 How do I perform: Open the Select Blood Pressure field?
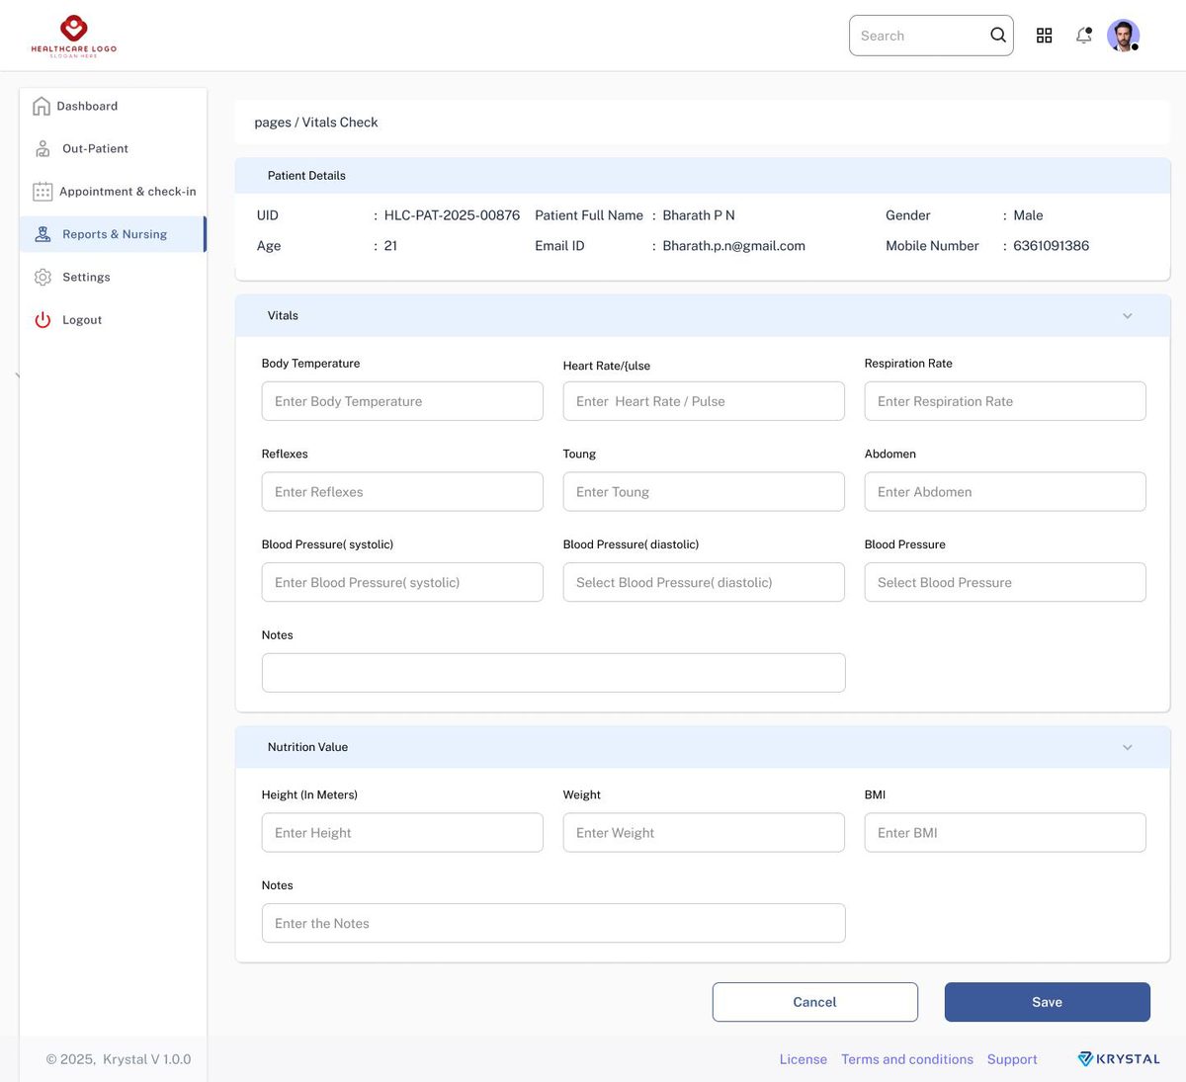click(x=1005, y=582)
